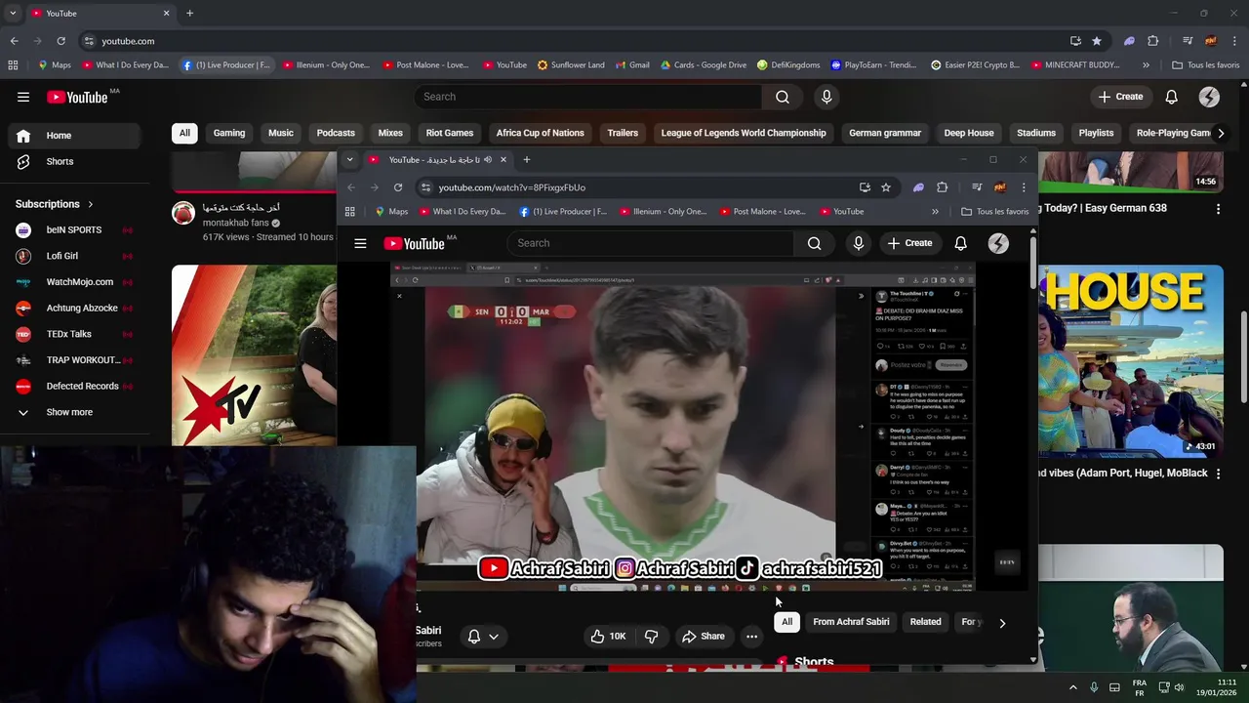Open the stern TV video thumbnail

tap(254, 355)
